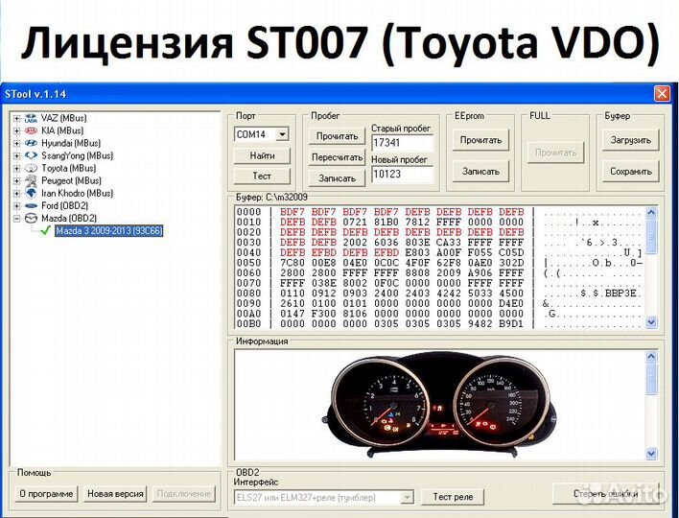
Task: Expand the KIA (MBus) tree node
Action: [16, 130]
